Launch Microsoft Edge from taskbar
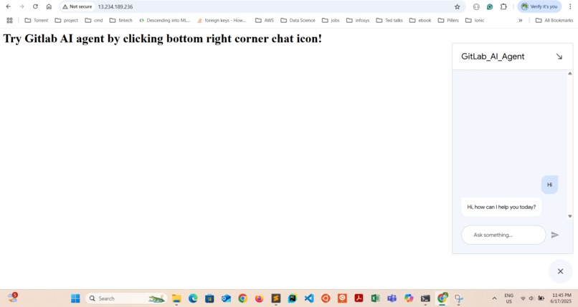The height and width of the screenshot is (307, 578). pos(193,298)
